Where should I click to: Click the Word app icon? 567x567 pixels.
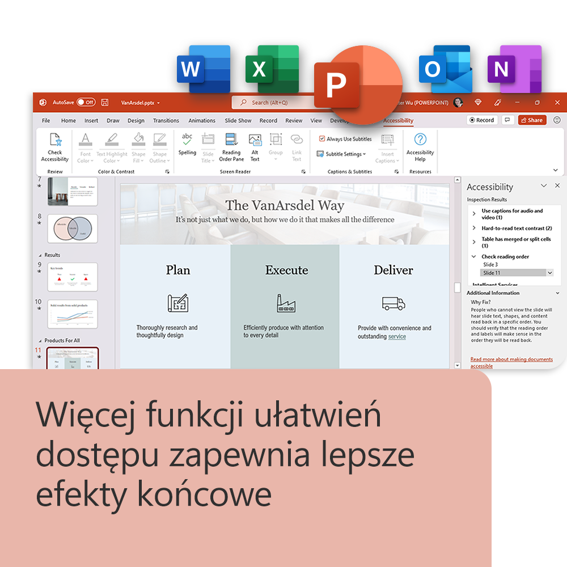[204, 69]
